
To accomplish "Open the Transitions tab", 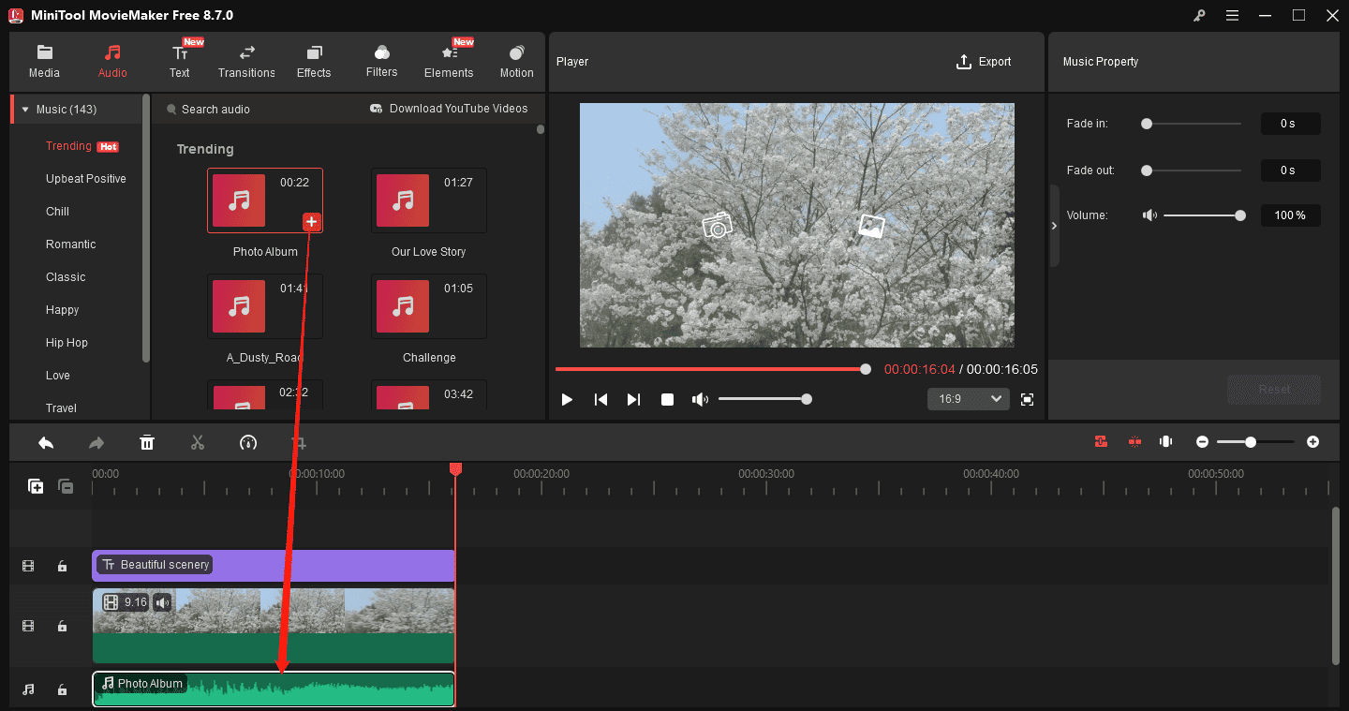I will pyautogui.click(x=246, y=62).
